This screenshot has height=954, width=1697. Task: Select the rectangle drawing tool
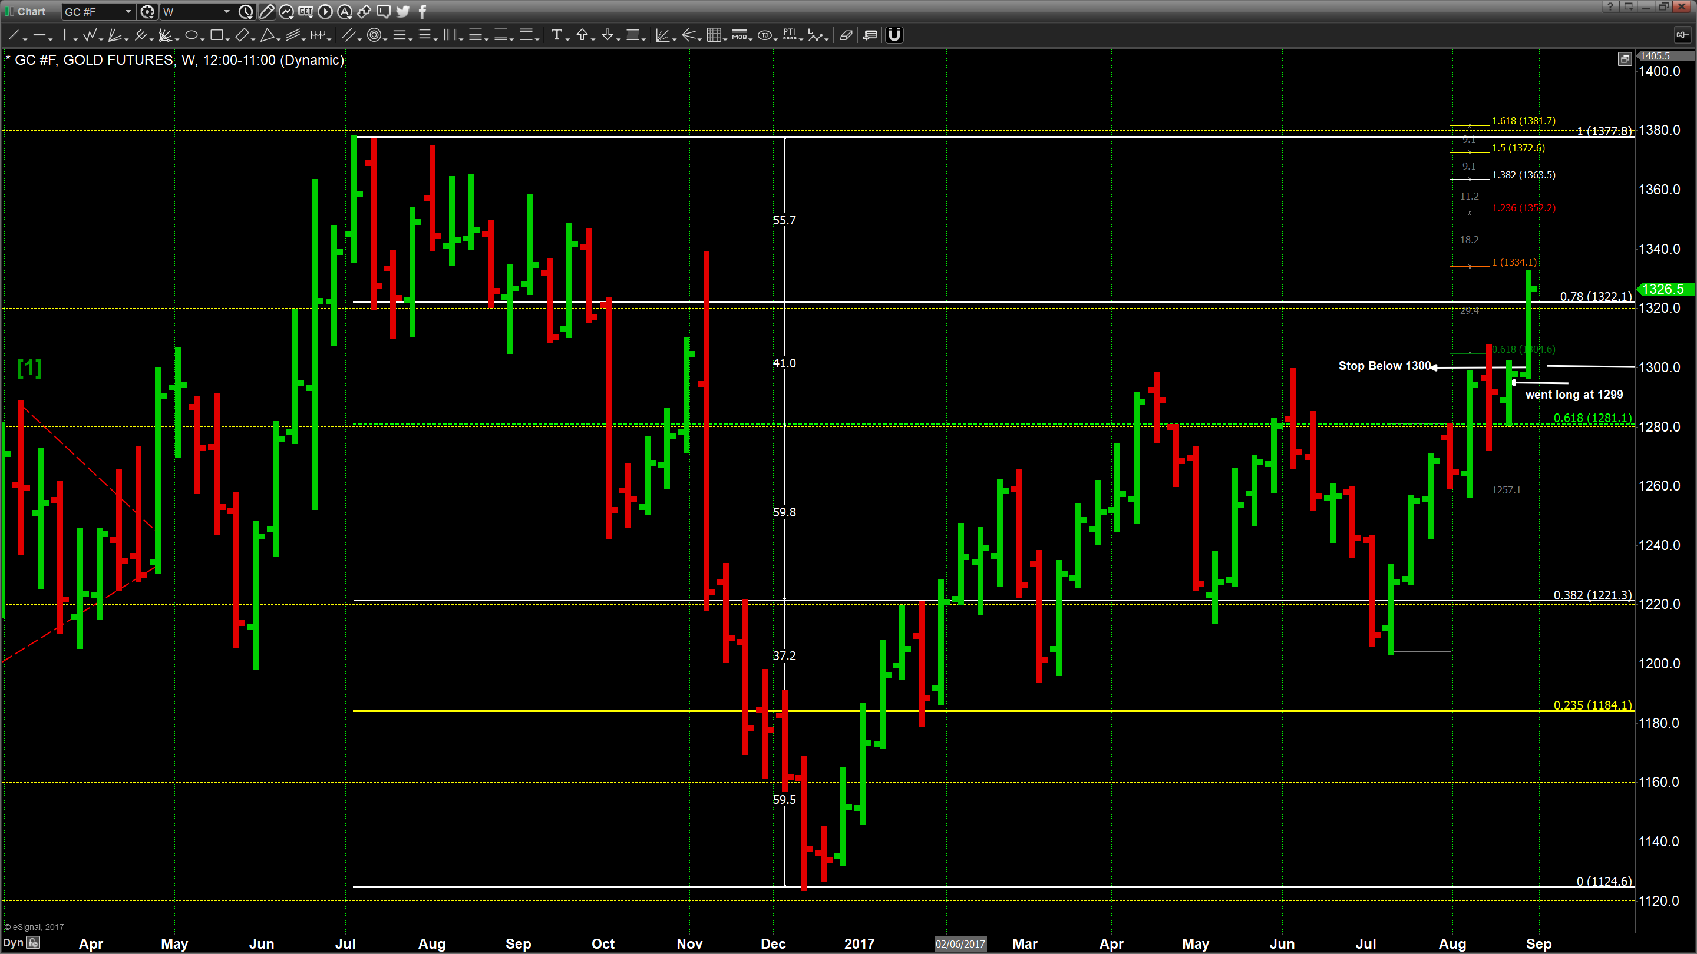pos(217,35)
